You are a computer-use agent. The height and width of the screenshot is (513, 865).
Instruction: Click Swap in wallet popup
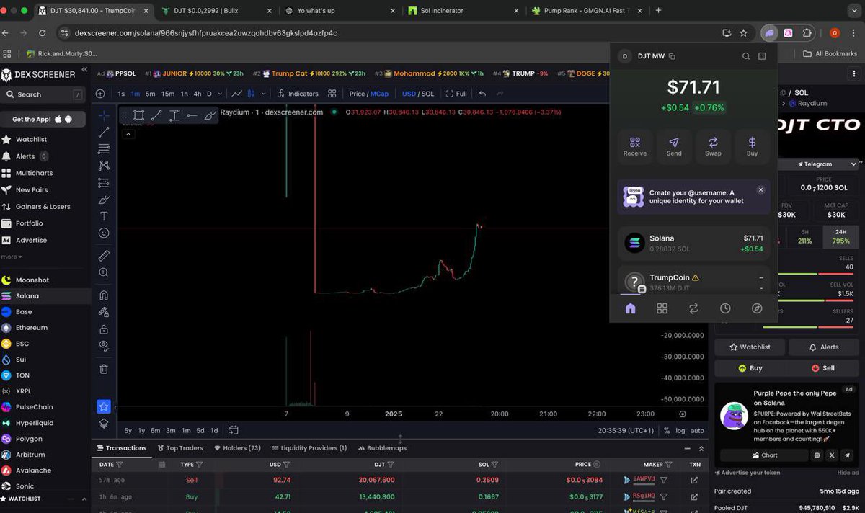[713, 146]
